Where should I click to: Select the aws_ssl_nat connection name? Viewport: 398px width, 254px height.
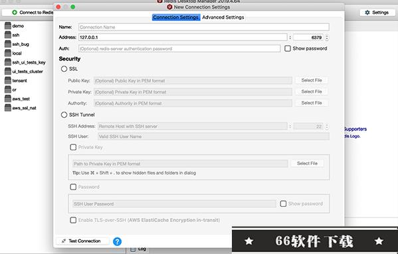(x=25, y=108)
